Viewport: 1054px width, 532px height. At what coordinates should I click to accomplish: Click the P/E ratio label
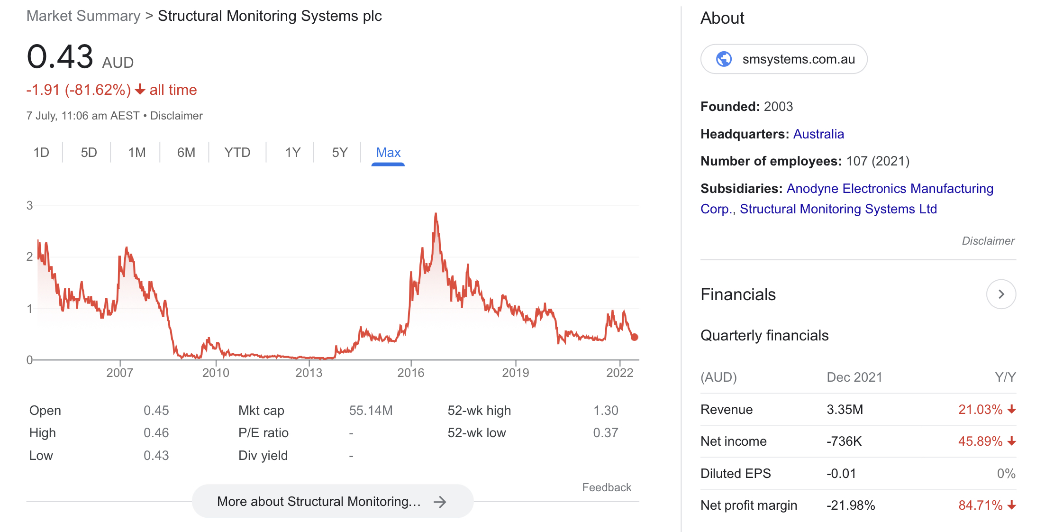click(263, 433)
